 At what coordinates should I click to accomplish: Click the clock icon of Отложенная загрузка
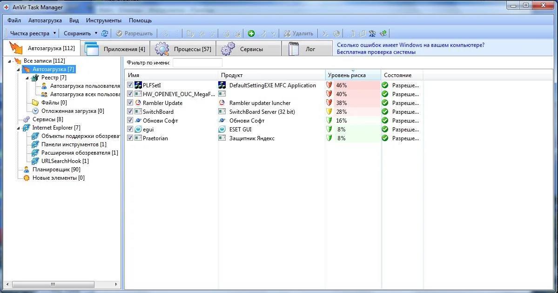35,111
